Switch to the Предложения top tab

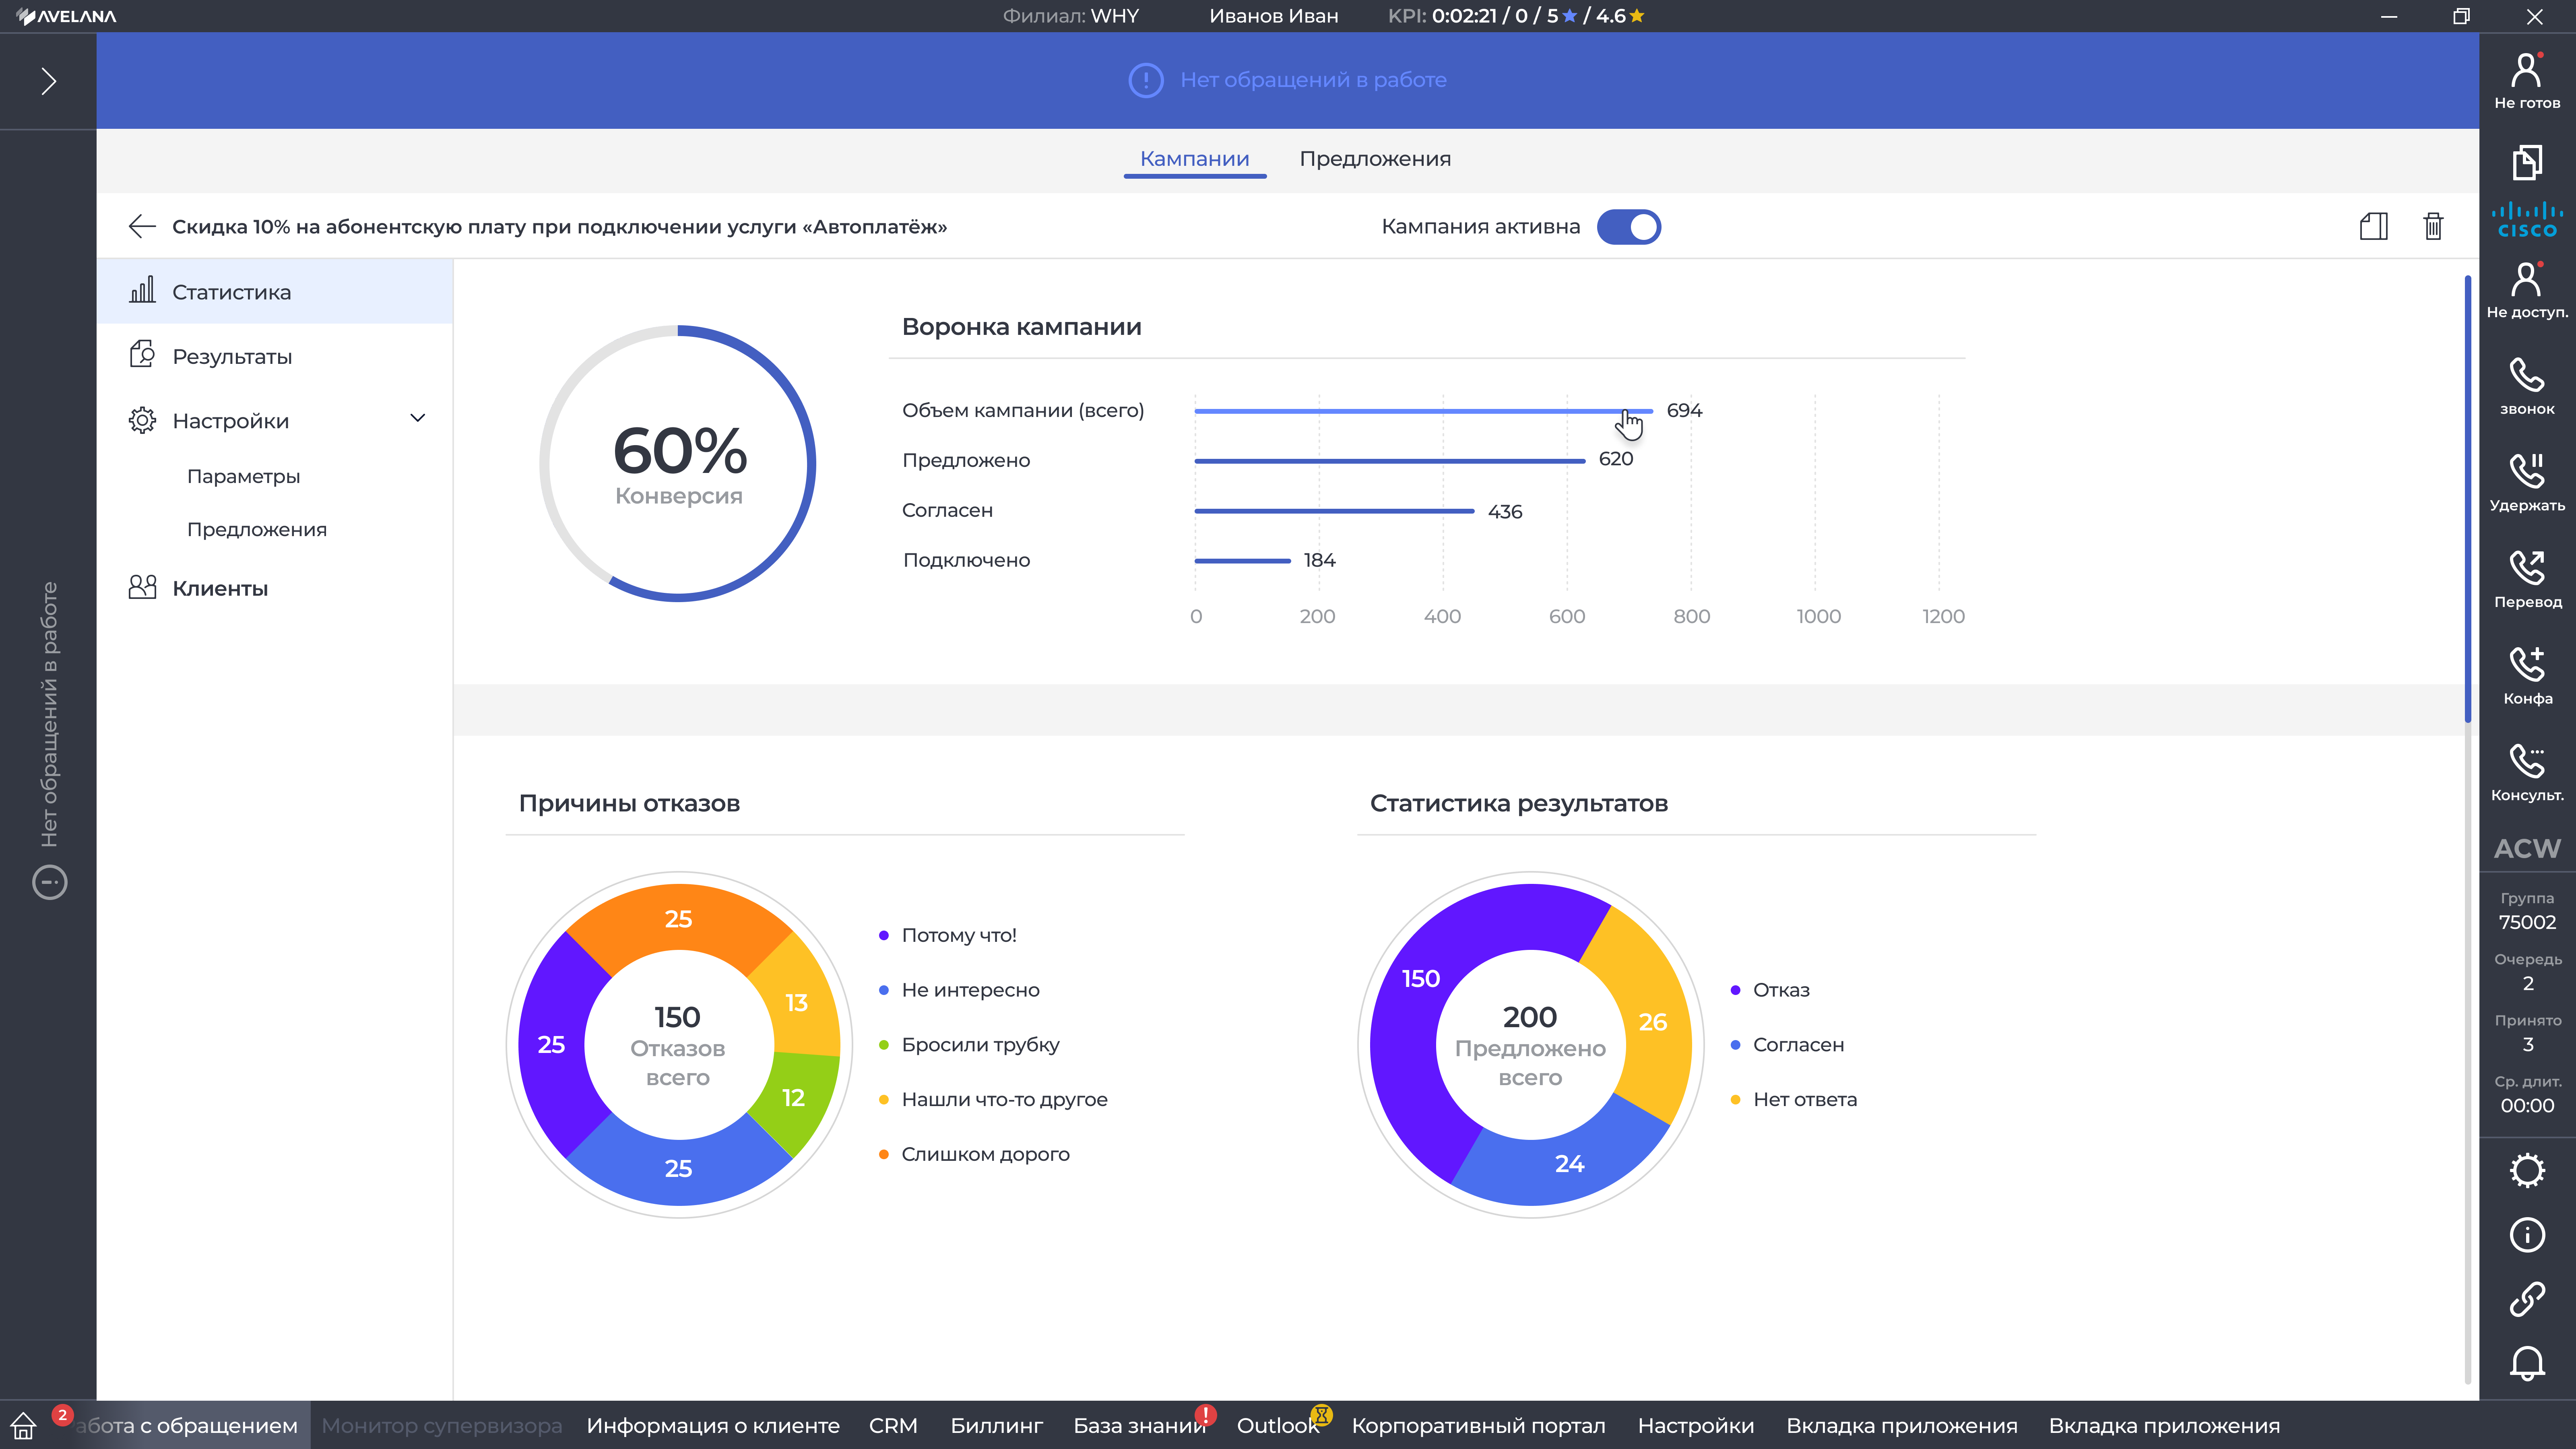tap(1374, 159)
